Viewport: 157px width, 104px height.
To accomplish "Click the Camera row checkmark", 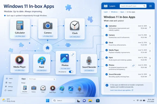I will (107, 35).
